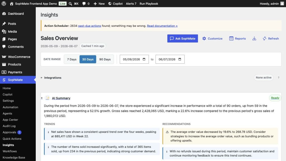
Task: Click the end date field 06/07/2026
Action: click(x=170, y=59)
